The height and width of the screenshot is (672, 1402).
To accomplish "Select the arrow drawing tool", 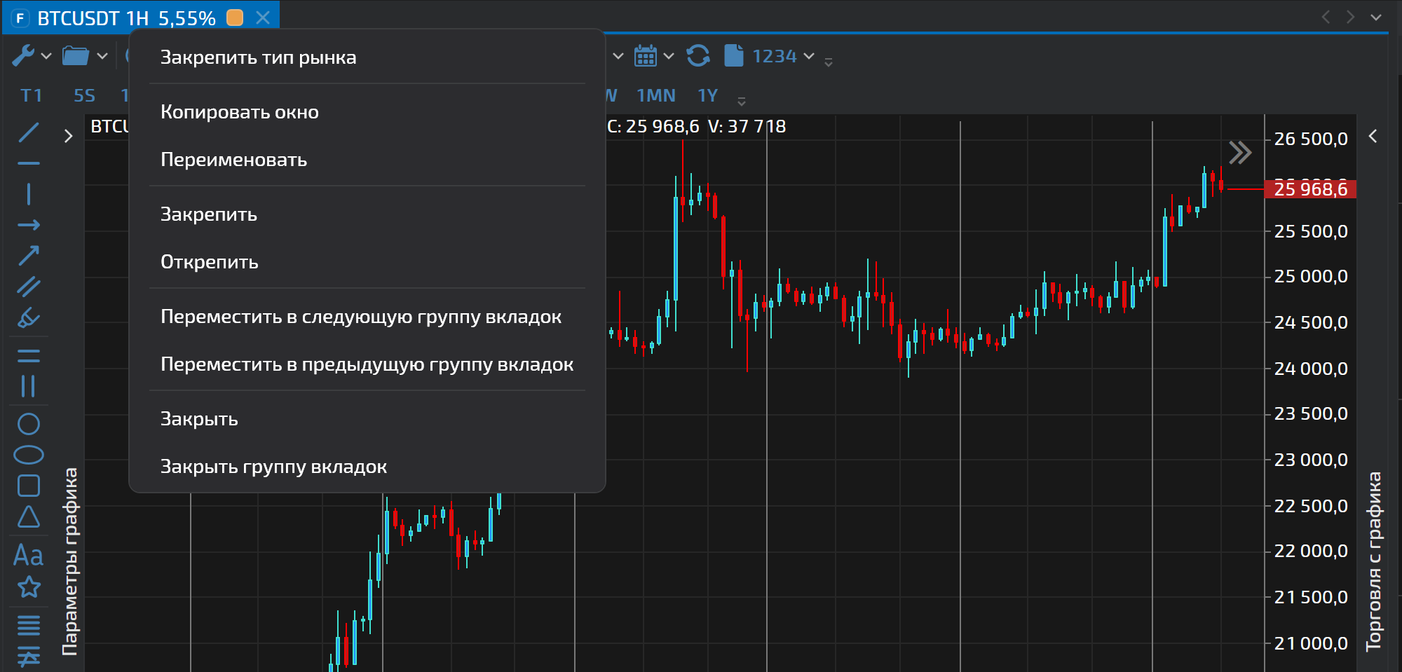I will coord(28,256).
